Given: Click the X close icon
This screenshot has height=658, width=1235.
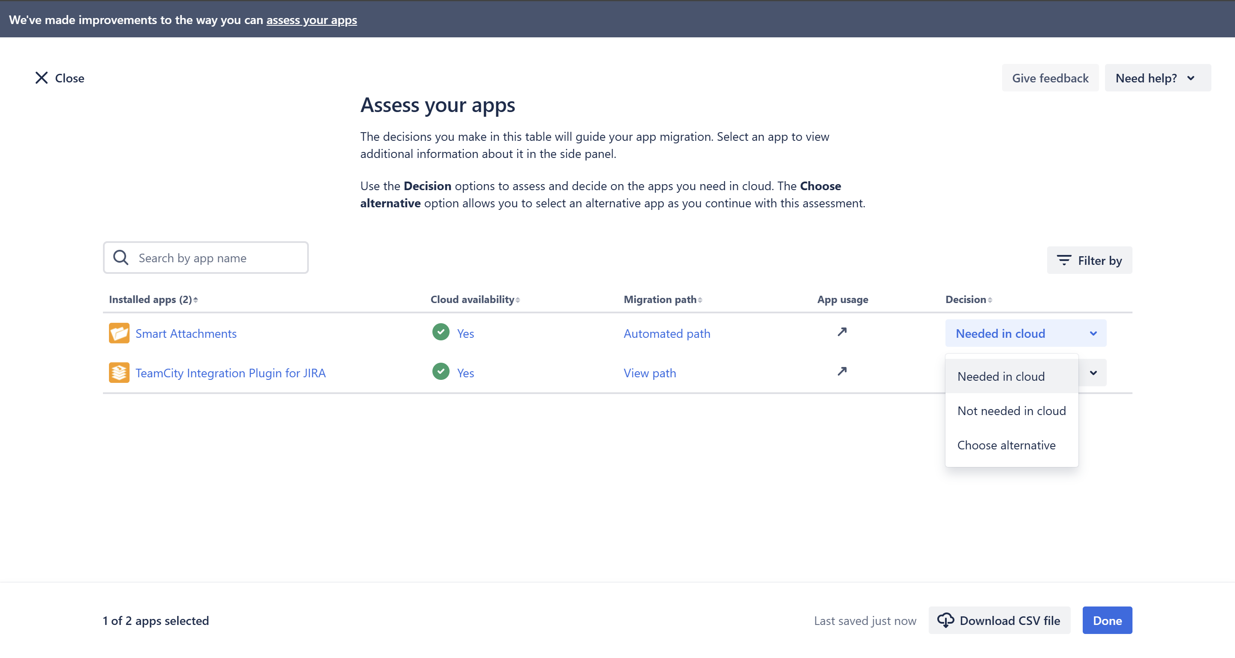Looking at the screenshot, I should 42,78.
